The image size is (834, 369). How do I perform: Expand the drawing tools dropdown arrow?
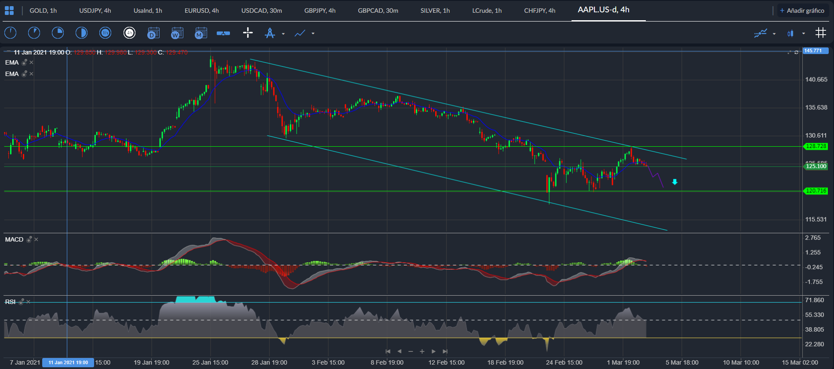point(283,33)
